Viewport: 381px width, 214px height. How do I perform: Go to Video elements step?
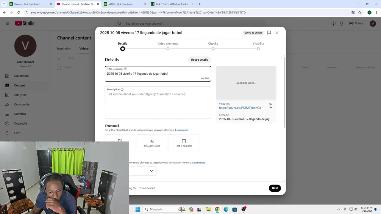(168, 46)
